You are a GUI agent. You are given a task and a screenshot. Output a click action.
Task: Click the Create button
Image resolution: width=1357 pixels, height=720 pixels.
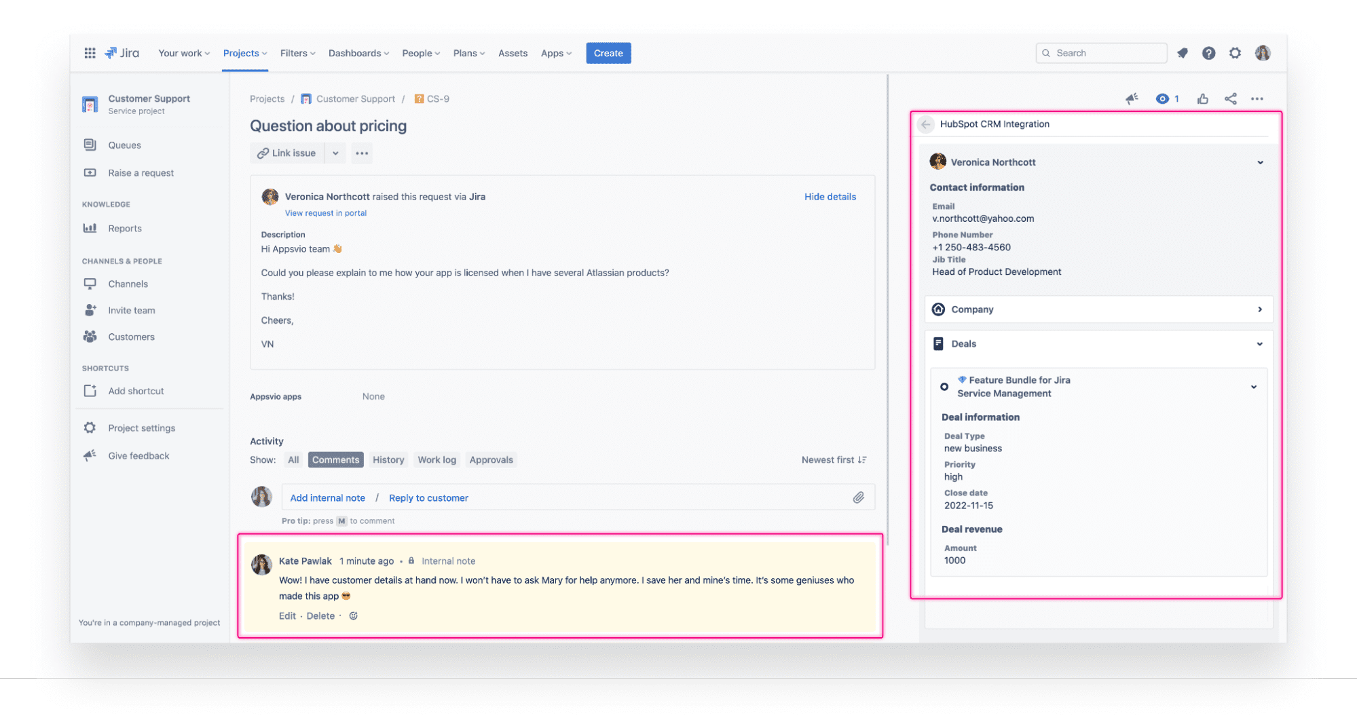click(608, 53)
